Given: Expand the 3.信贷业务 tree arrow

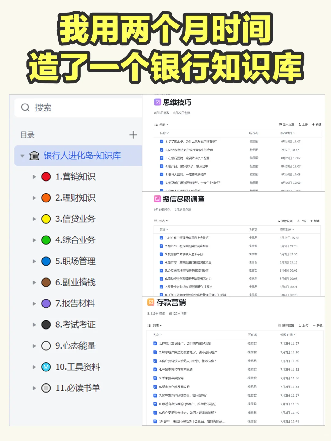Looking at the screenshot, I should pos(34,219).
